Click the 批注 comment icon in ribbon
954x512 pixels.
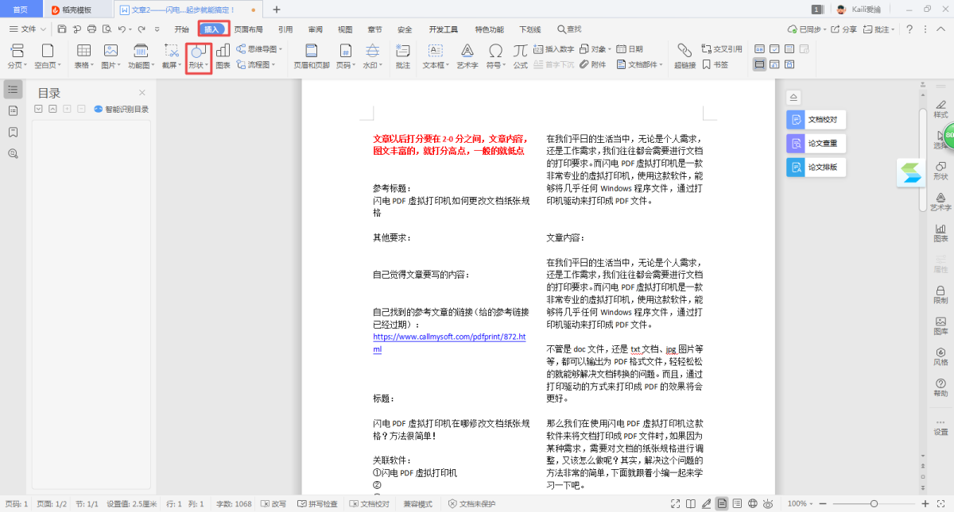point(403,56)
